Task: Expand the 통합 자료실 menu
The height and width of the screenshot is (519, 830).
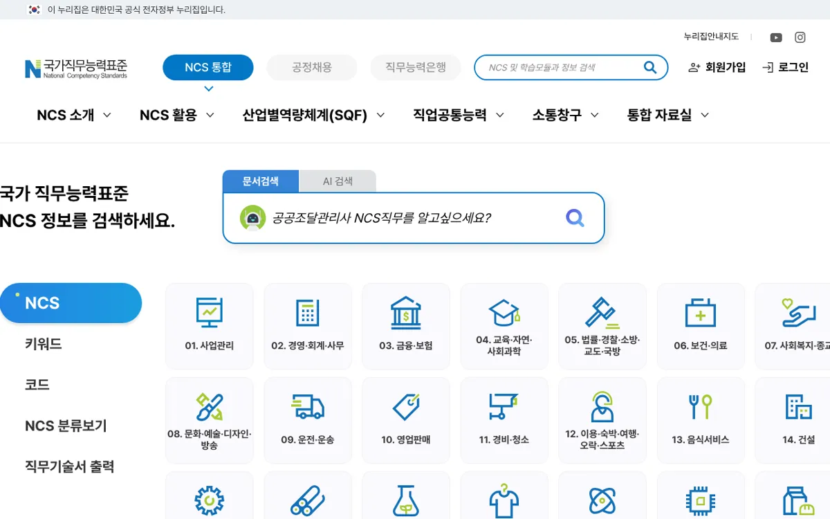Action: pyautogui.click(x=668, y=115)
